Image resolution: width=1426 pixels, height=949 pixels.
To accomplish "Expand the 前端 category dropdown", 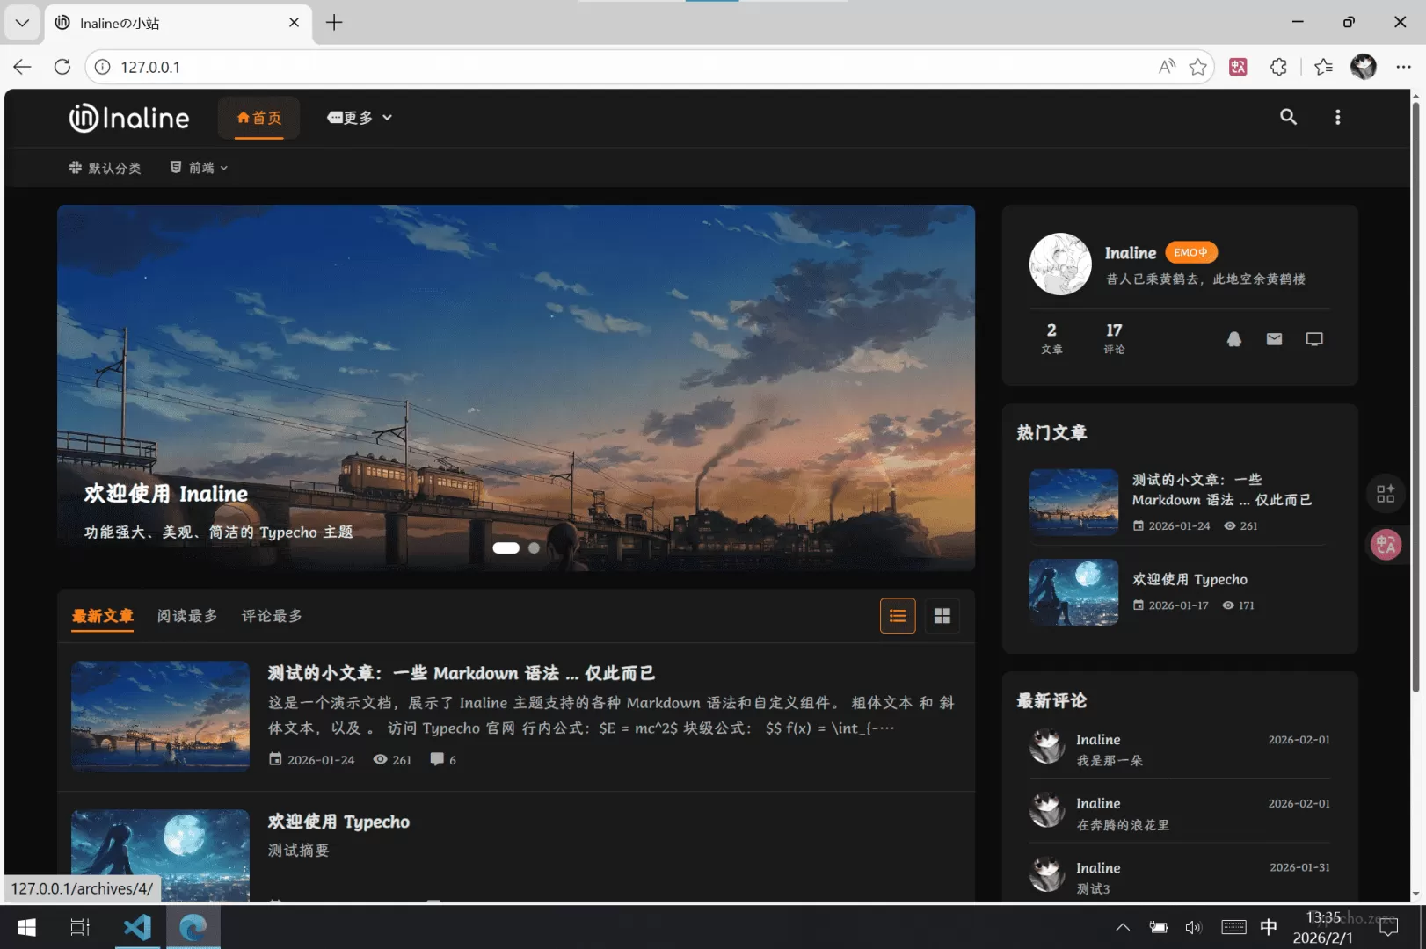I will coord(200,168).
